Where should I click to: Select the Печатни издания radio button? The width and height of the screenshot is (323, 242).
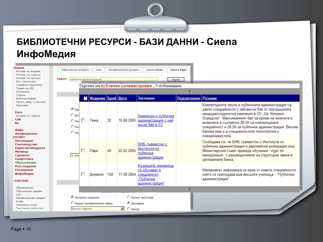[x=72, y=197]
